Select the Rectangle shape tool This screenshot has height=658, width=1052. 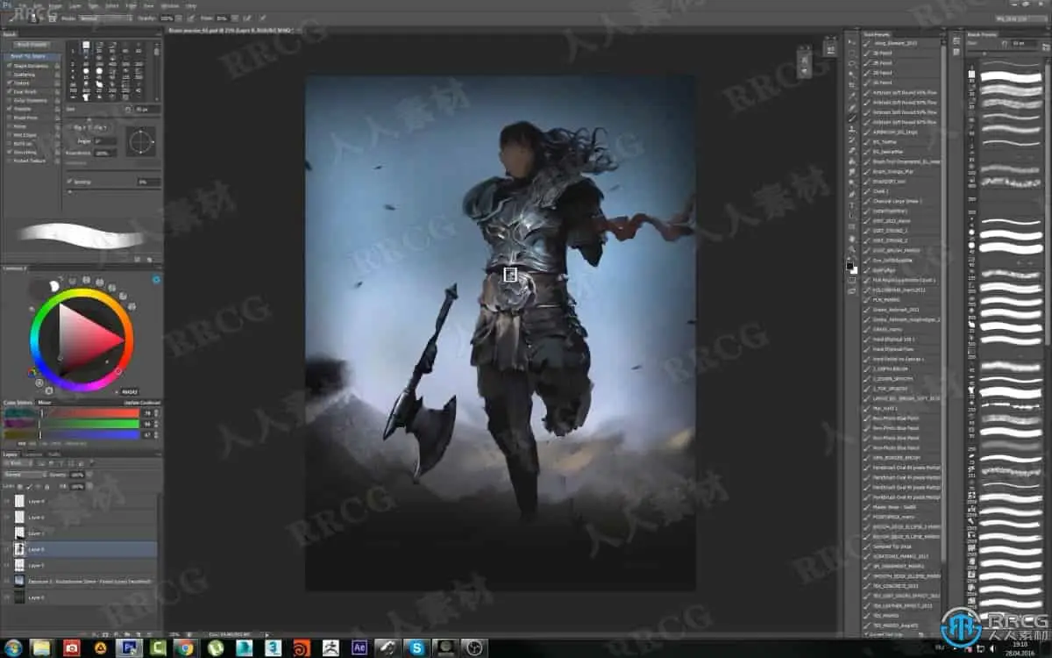pyautogui.click(x=852, y=226)
